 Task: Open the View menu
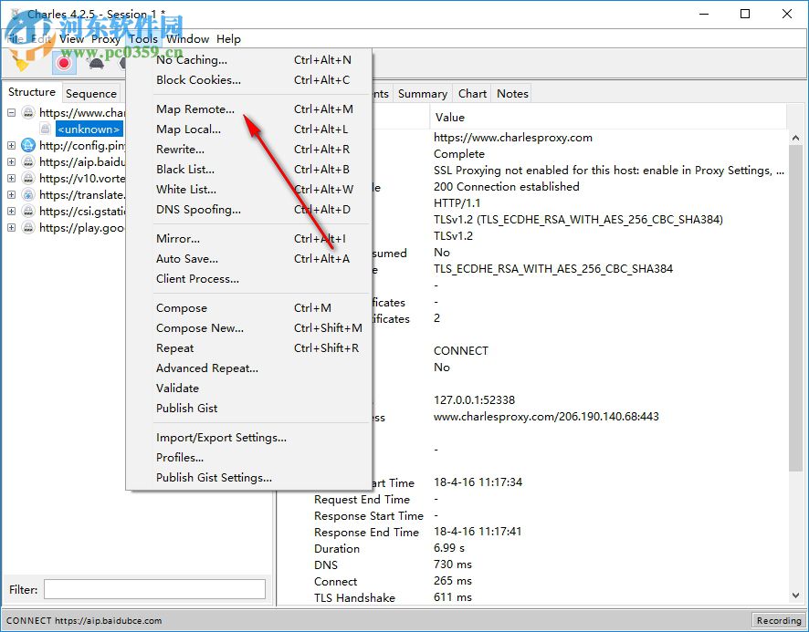tap(72, 39)
